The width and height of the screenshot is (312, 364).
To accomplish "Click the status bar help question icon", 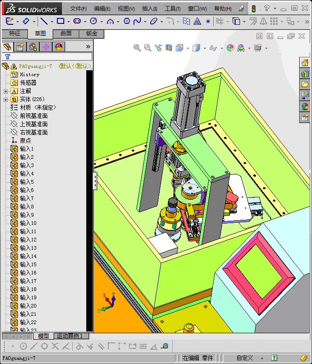I will pyautogui.click(x=274, y=358).
